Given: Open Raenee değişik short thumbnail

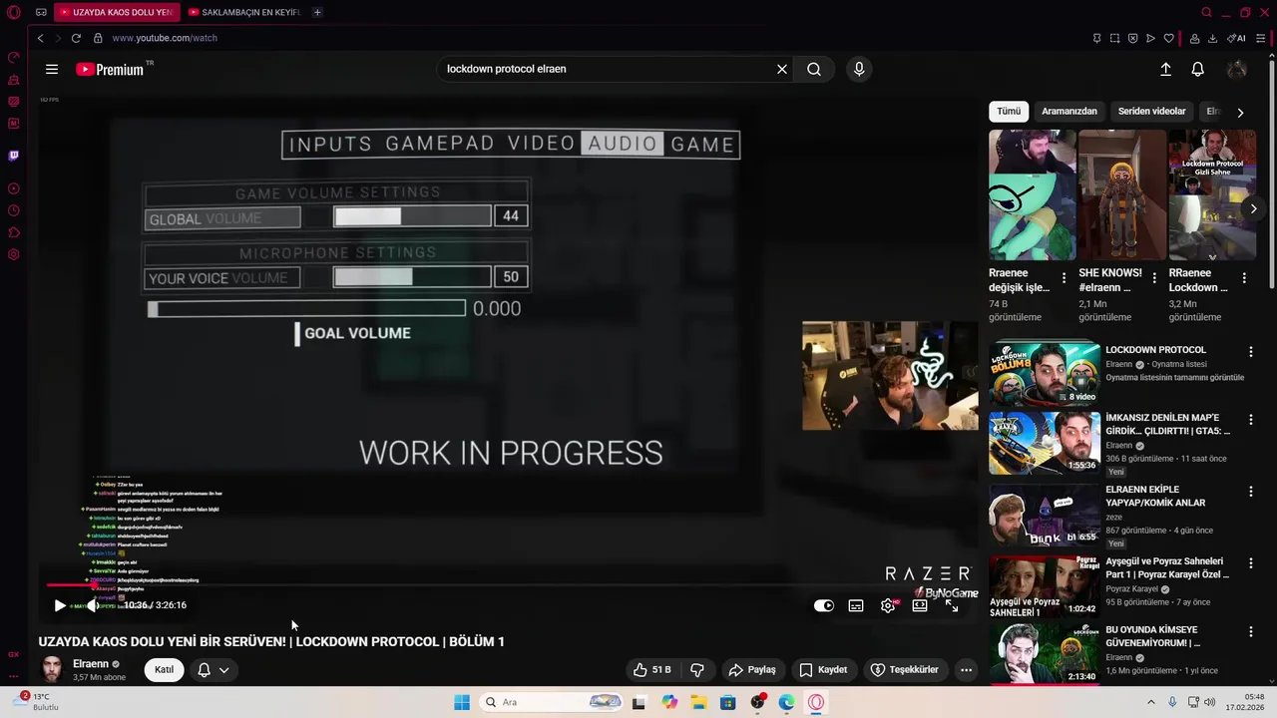Looking at the screenshot, I should [1033, 194].
